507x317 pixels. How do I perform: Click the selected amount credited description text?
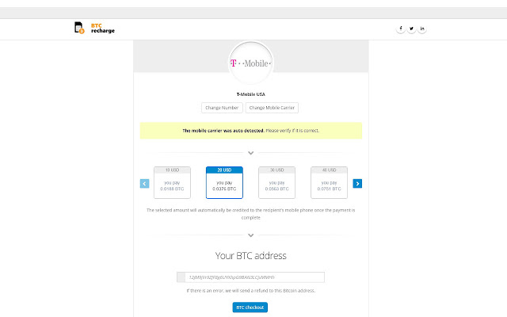(251, 214)
